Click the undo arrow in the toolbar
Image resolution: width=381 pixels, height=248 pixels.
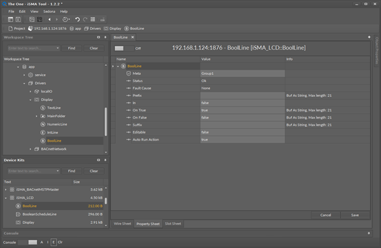77,20
